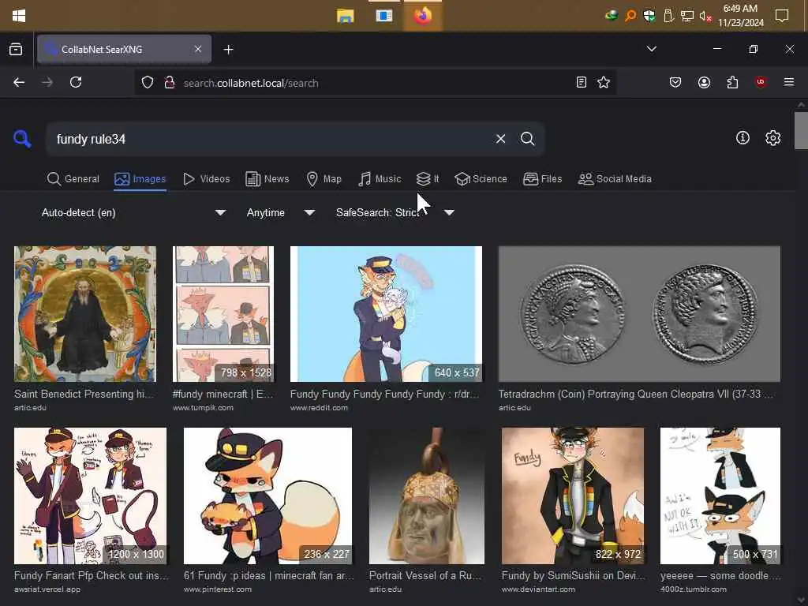Open Windows Security shield tray icon
The height and width of the screenshot is (606, 808).
click(x=649, y=16)
